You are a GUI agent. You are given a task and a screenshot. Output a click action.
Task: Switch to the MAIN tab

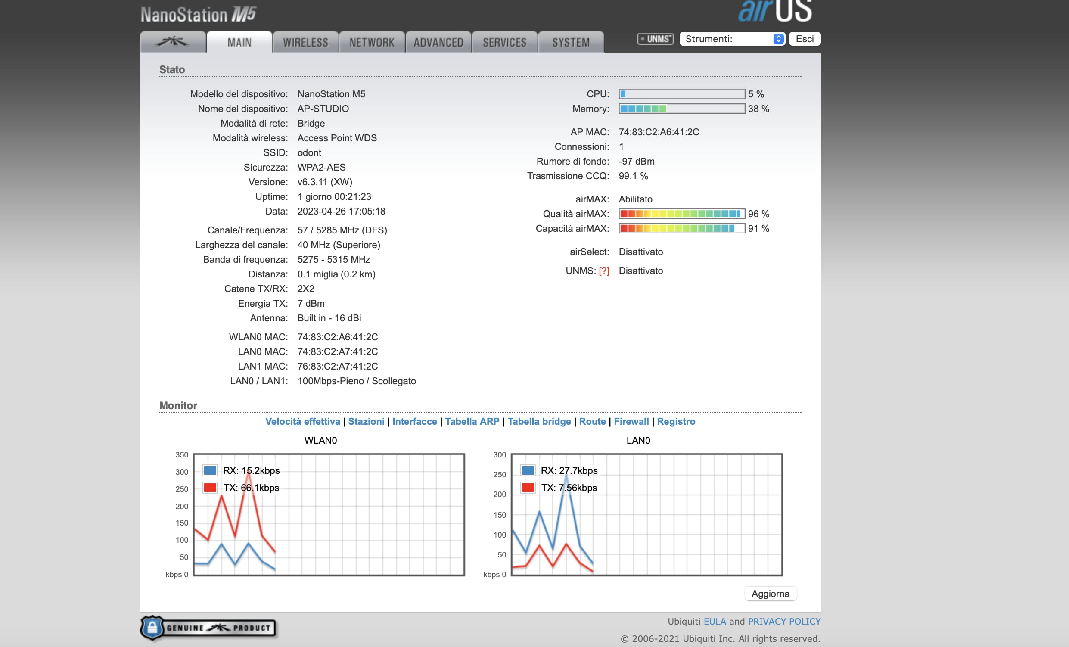239,42
